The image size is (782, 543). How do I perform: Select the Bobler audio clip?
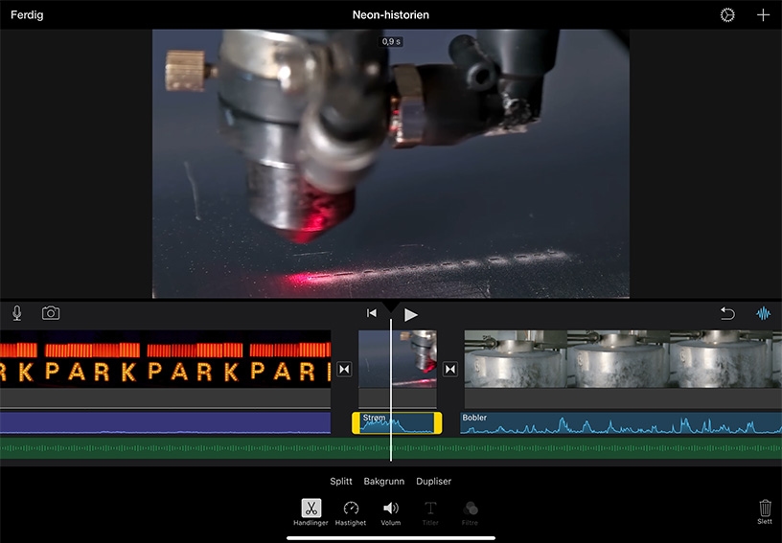click(621, 423)
